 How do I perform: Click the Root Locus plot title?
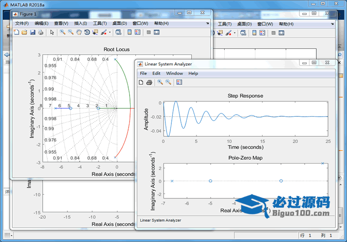pos(116,49)
